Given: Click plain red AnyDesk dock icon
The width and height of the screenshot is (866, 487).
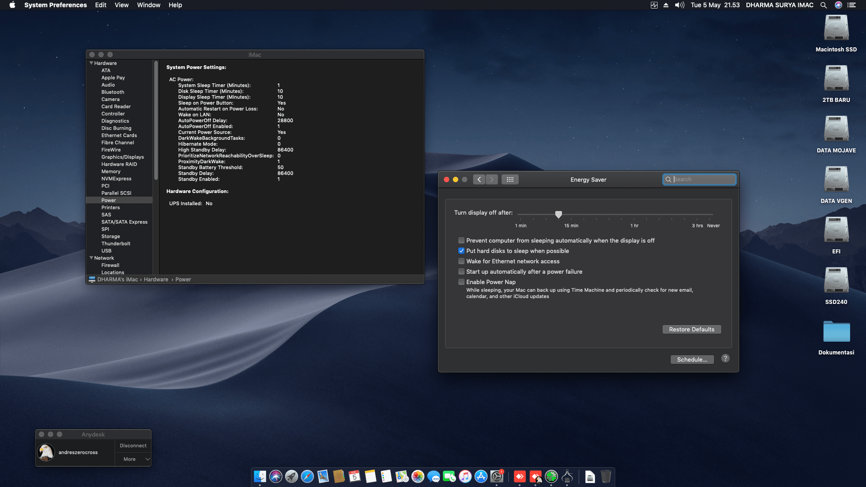Looking at the screenshot, I should point(520,476).
